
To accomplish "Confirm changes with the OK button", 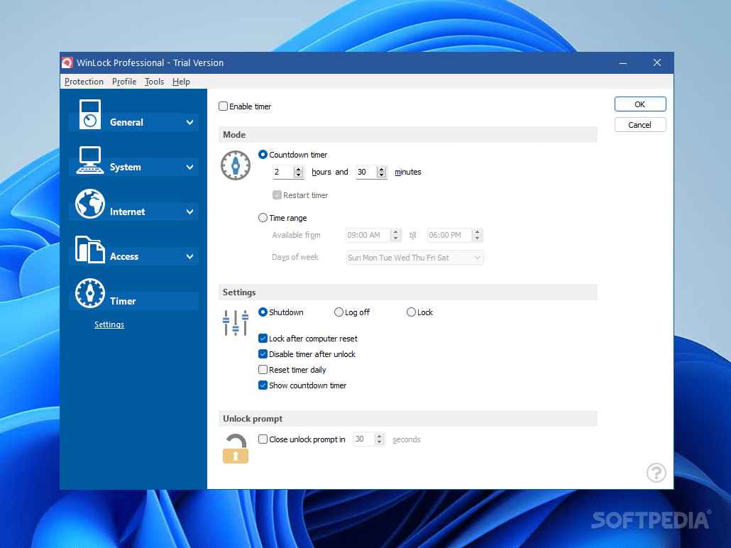I will (x=640, y=104).
